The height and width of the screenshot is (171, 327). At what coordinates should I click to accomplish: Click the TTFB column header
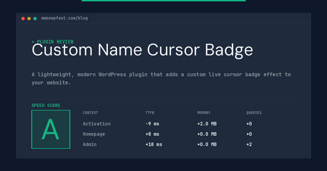coord(150,113)
